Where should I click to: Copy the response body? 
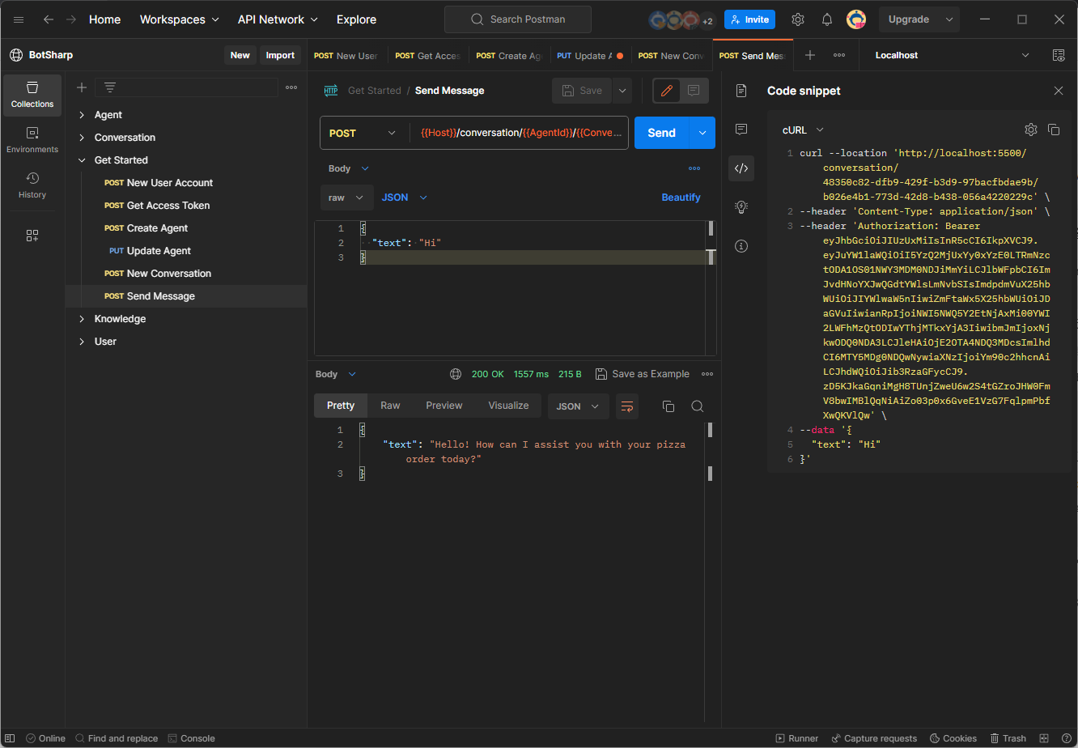pos(668,406)
